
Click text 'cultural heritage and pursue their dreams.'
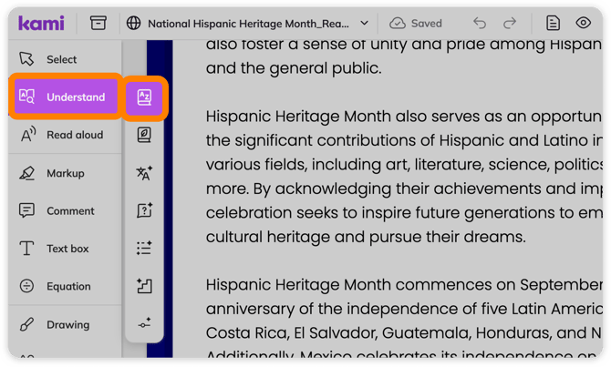366,237
